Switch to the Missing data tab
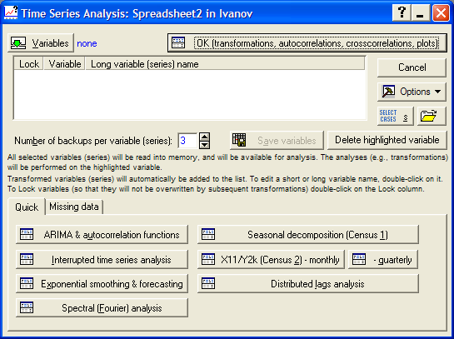Screen dimensions: 454x339 coord(74,207)
